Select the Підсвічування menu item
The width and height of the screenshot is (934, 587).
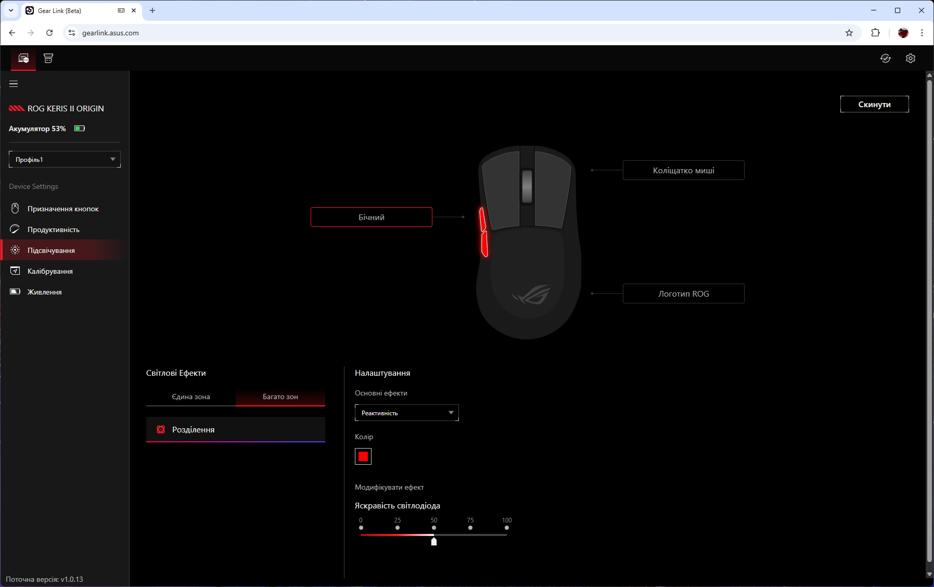click(x=65, y=250)
